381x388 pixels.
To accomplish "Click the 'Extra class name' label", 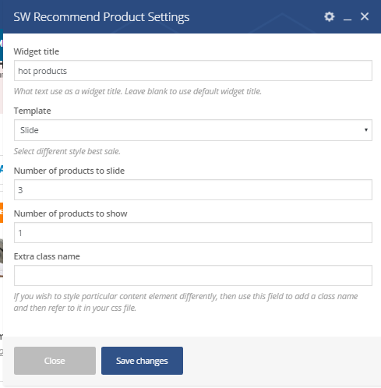I will 47,256.
